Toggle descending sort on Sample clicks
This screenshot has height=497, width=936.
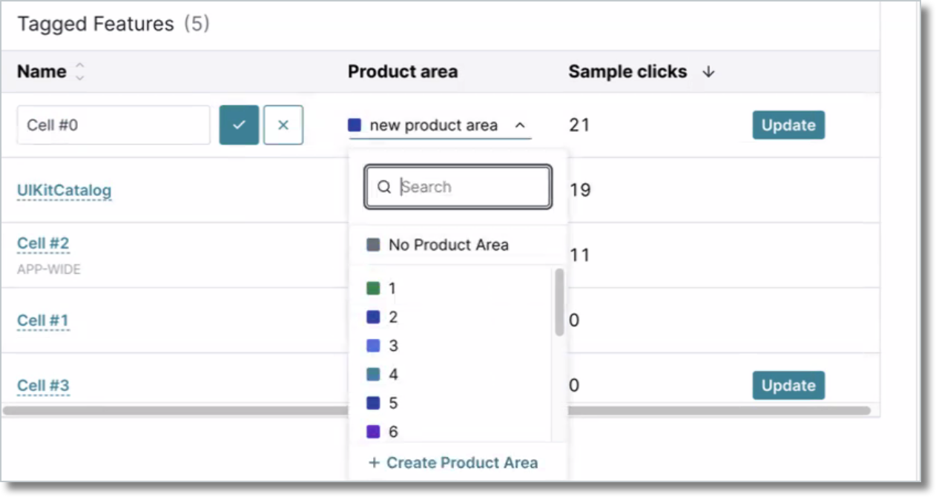click(709, 72)
